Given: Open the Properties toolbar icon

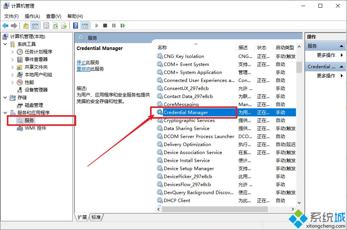Looking at the screenshot, I should [46, 26].
